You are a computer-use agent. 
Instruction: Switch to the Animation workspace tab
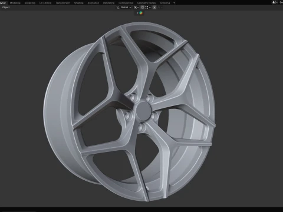click(x=93, y=3)
